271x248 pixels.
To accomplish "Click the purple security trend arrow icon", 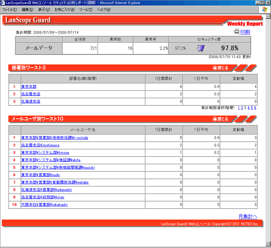I will [x=201, y=48].
